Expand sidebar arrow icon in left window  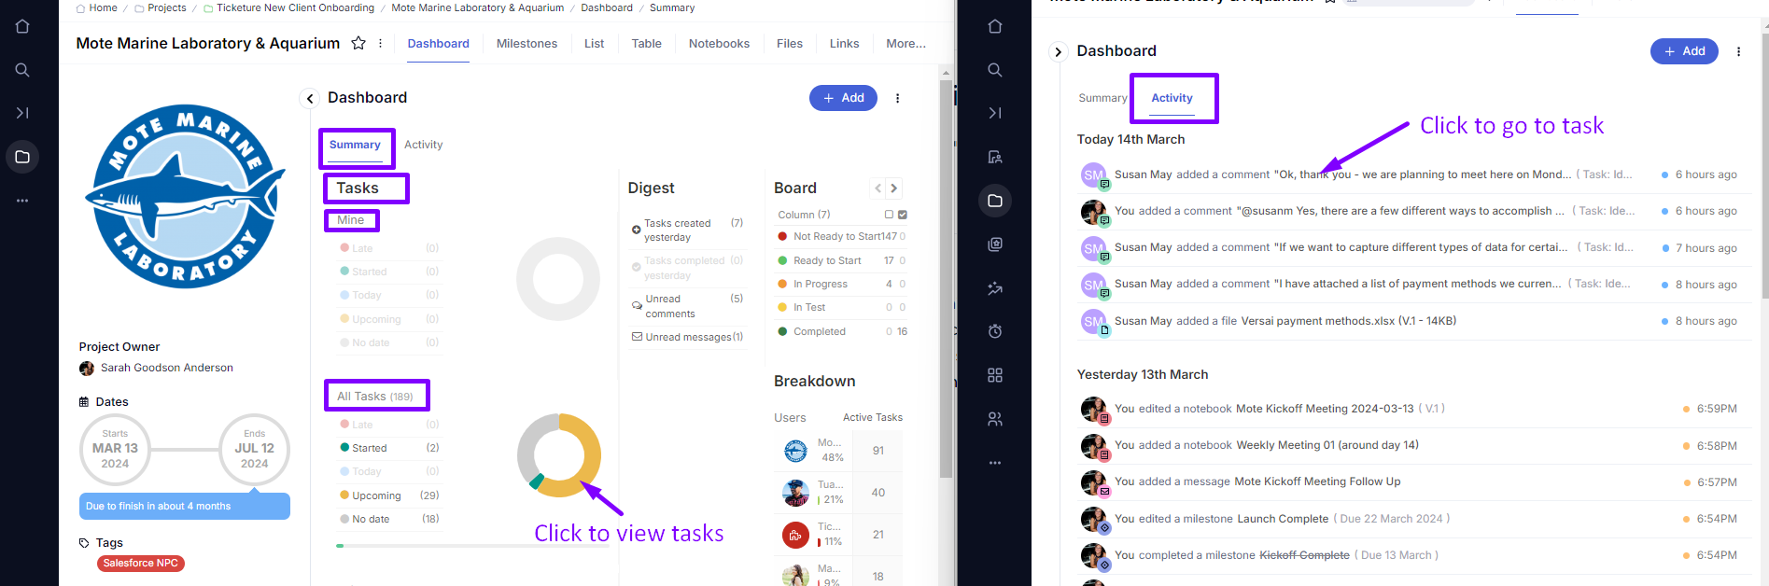(22, 113)
